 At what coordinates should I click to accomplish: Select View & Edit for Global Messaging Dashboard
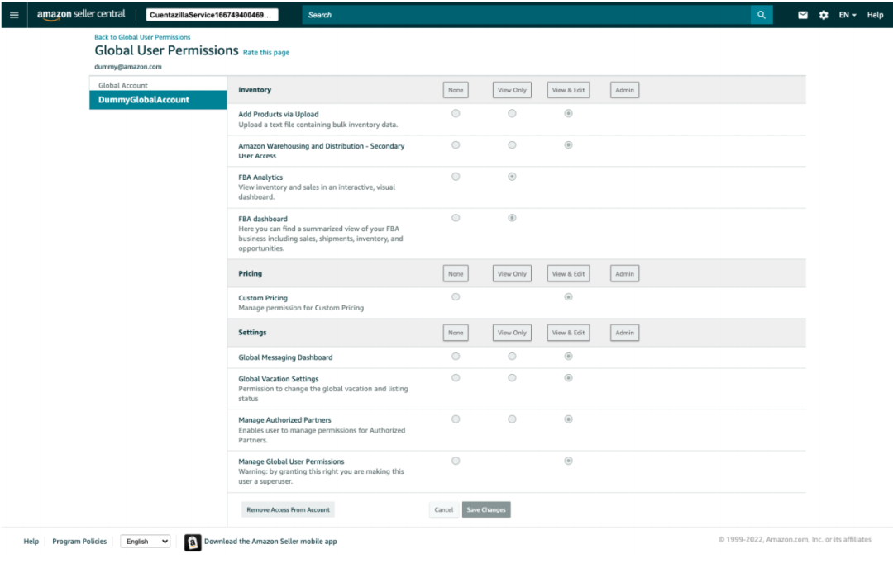(x=568, y=357)
